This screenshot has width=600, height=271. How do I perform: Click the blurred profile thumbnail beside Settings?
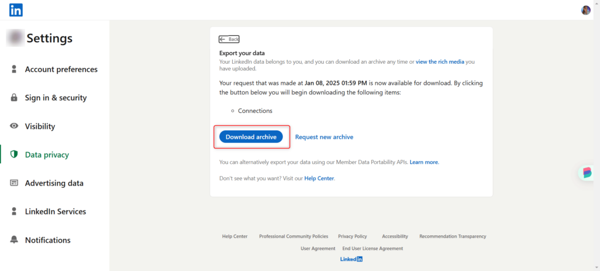15,38
